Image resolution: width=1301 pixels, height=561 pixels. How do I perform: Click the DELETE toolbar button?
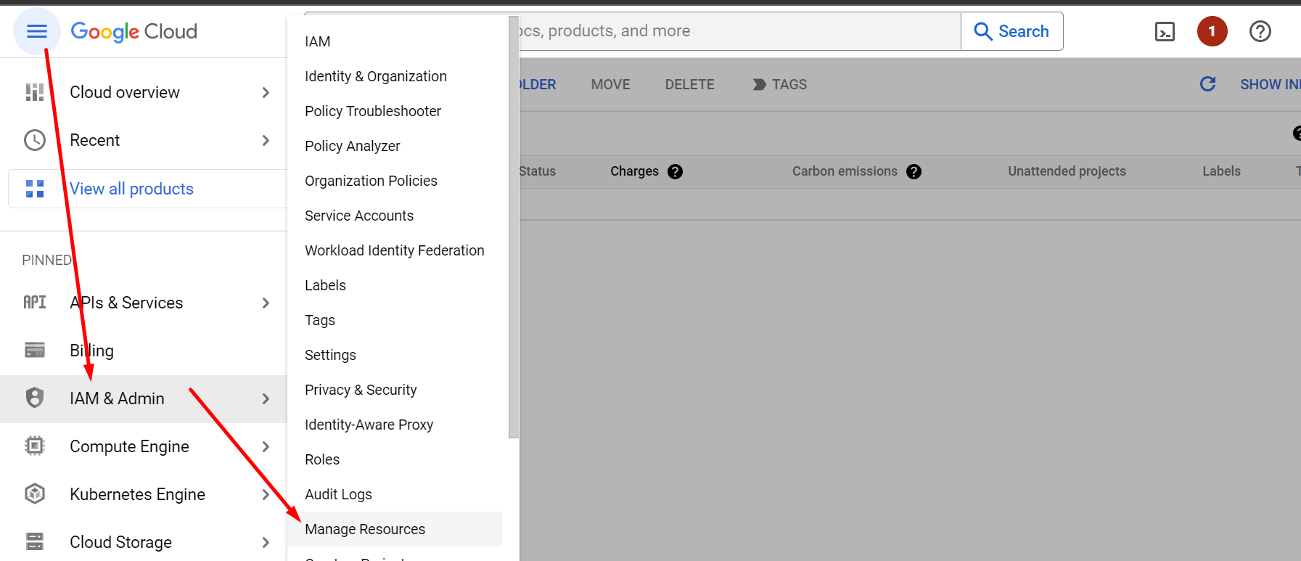click(689, 84)
